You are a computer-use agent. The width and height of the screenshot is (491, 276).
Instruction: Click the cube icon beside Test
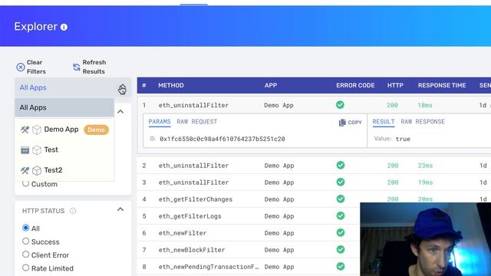coord(37,150)
